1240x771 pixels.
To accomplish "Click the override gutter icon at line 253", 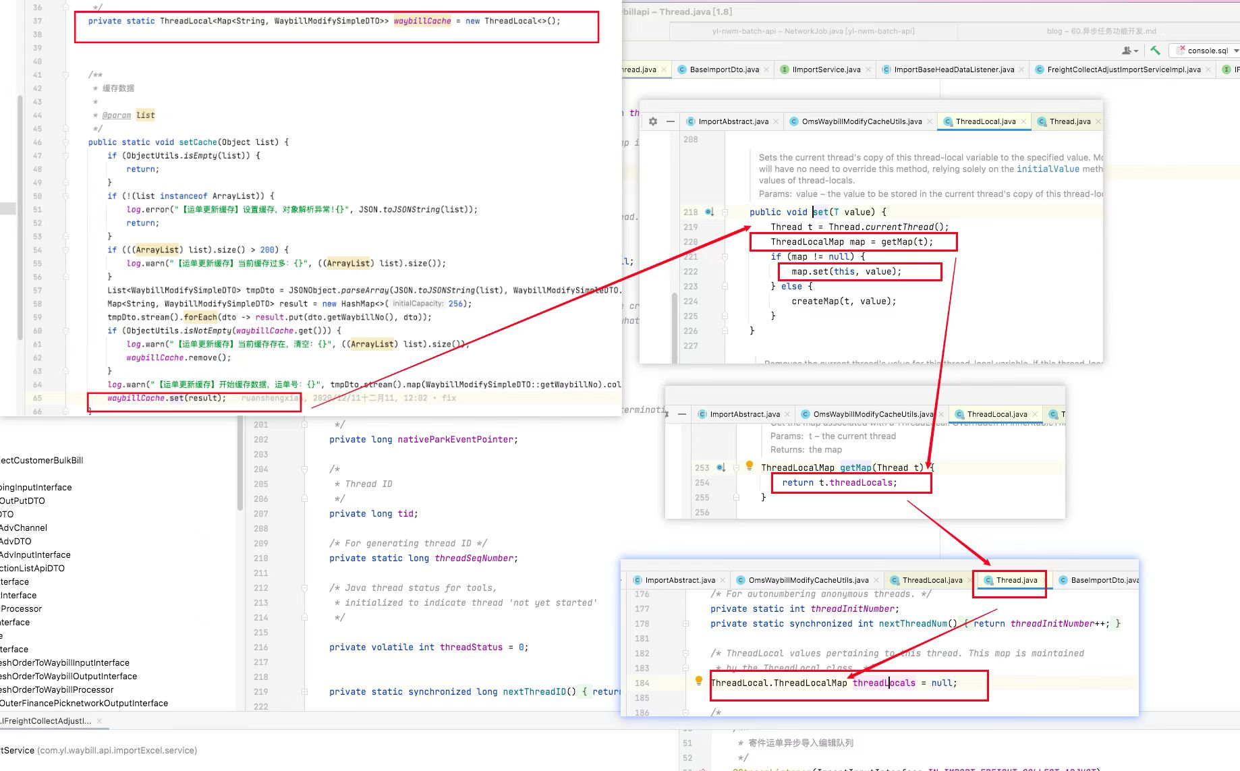I will click(x=721, y=467).
